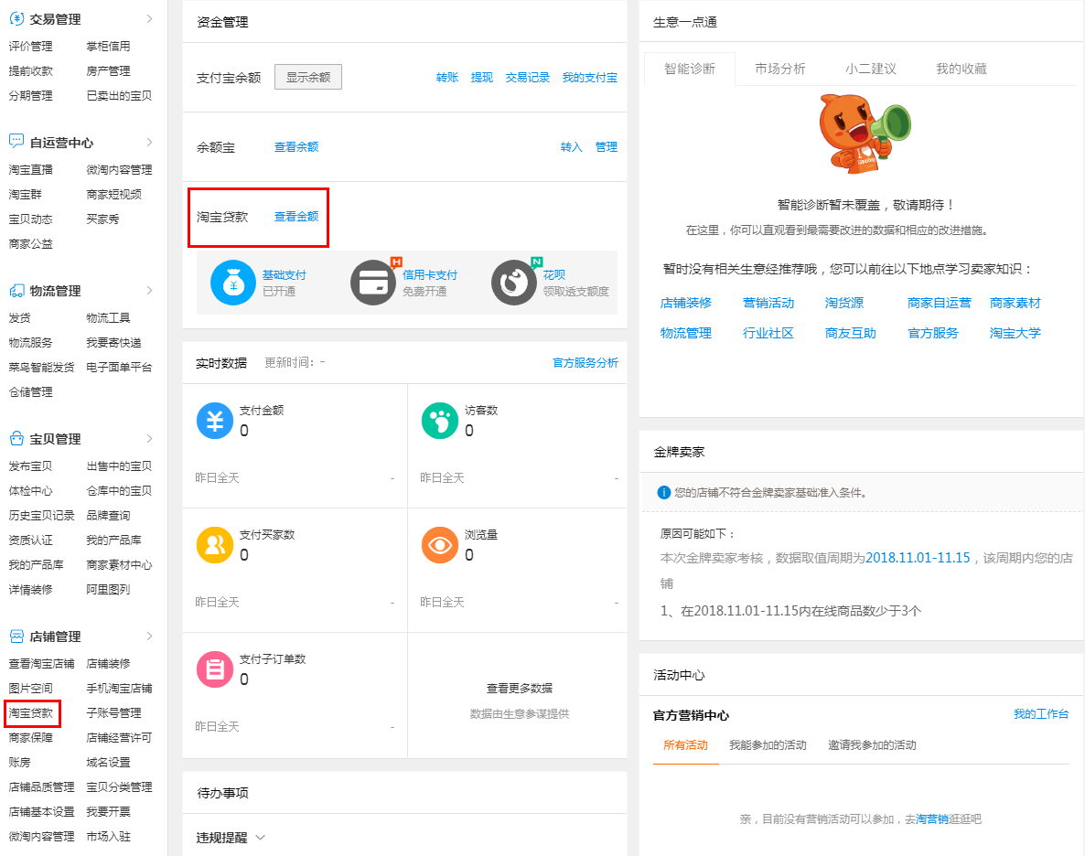Open 店铺基本设置 in the sidebar
The image size is (1085, 856).
point(41,812)
